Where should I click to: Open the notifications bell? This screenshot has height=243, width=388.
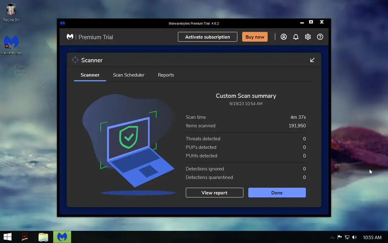pyautogui.click(x=296, y=37)
